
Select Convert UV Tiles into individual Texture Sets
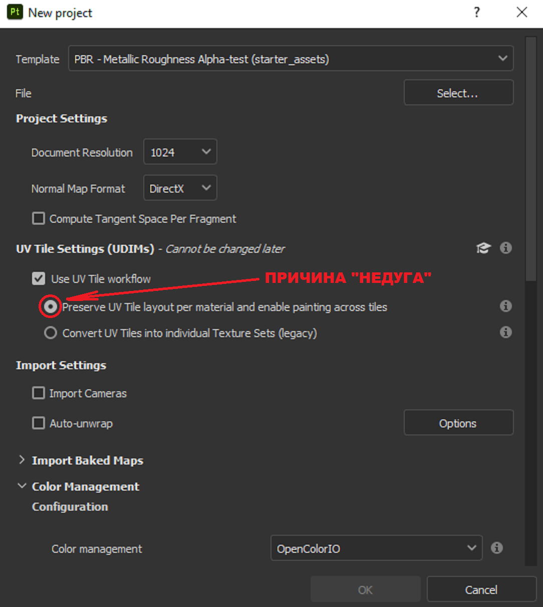[51, 333]
